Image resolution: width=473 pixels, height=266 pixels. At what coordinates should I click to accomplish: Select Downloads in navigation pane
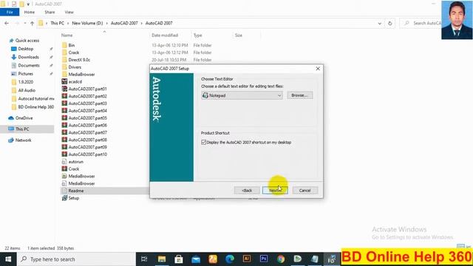click(x=28, y=57)
